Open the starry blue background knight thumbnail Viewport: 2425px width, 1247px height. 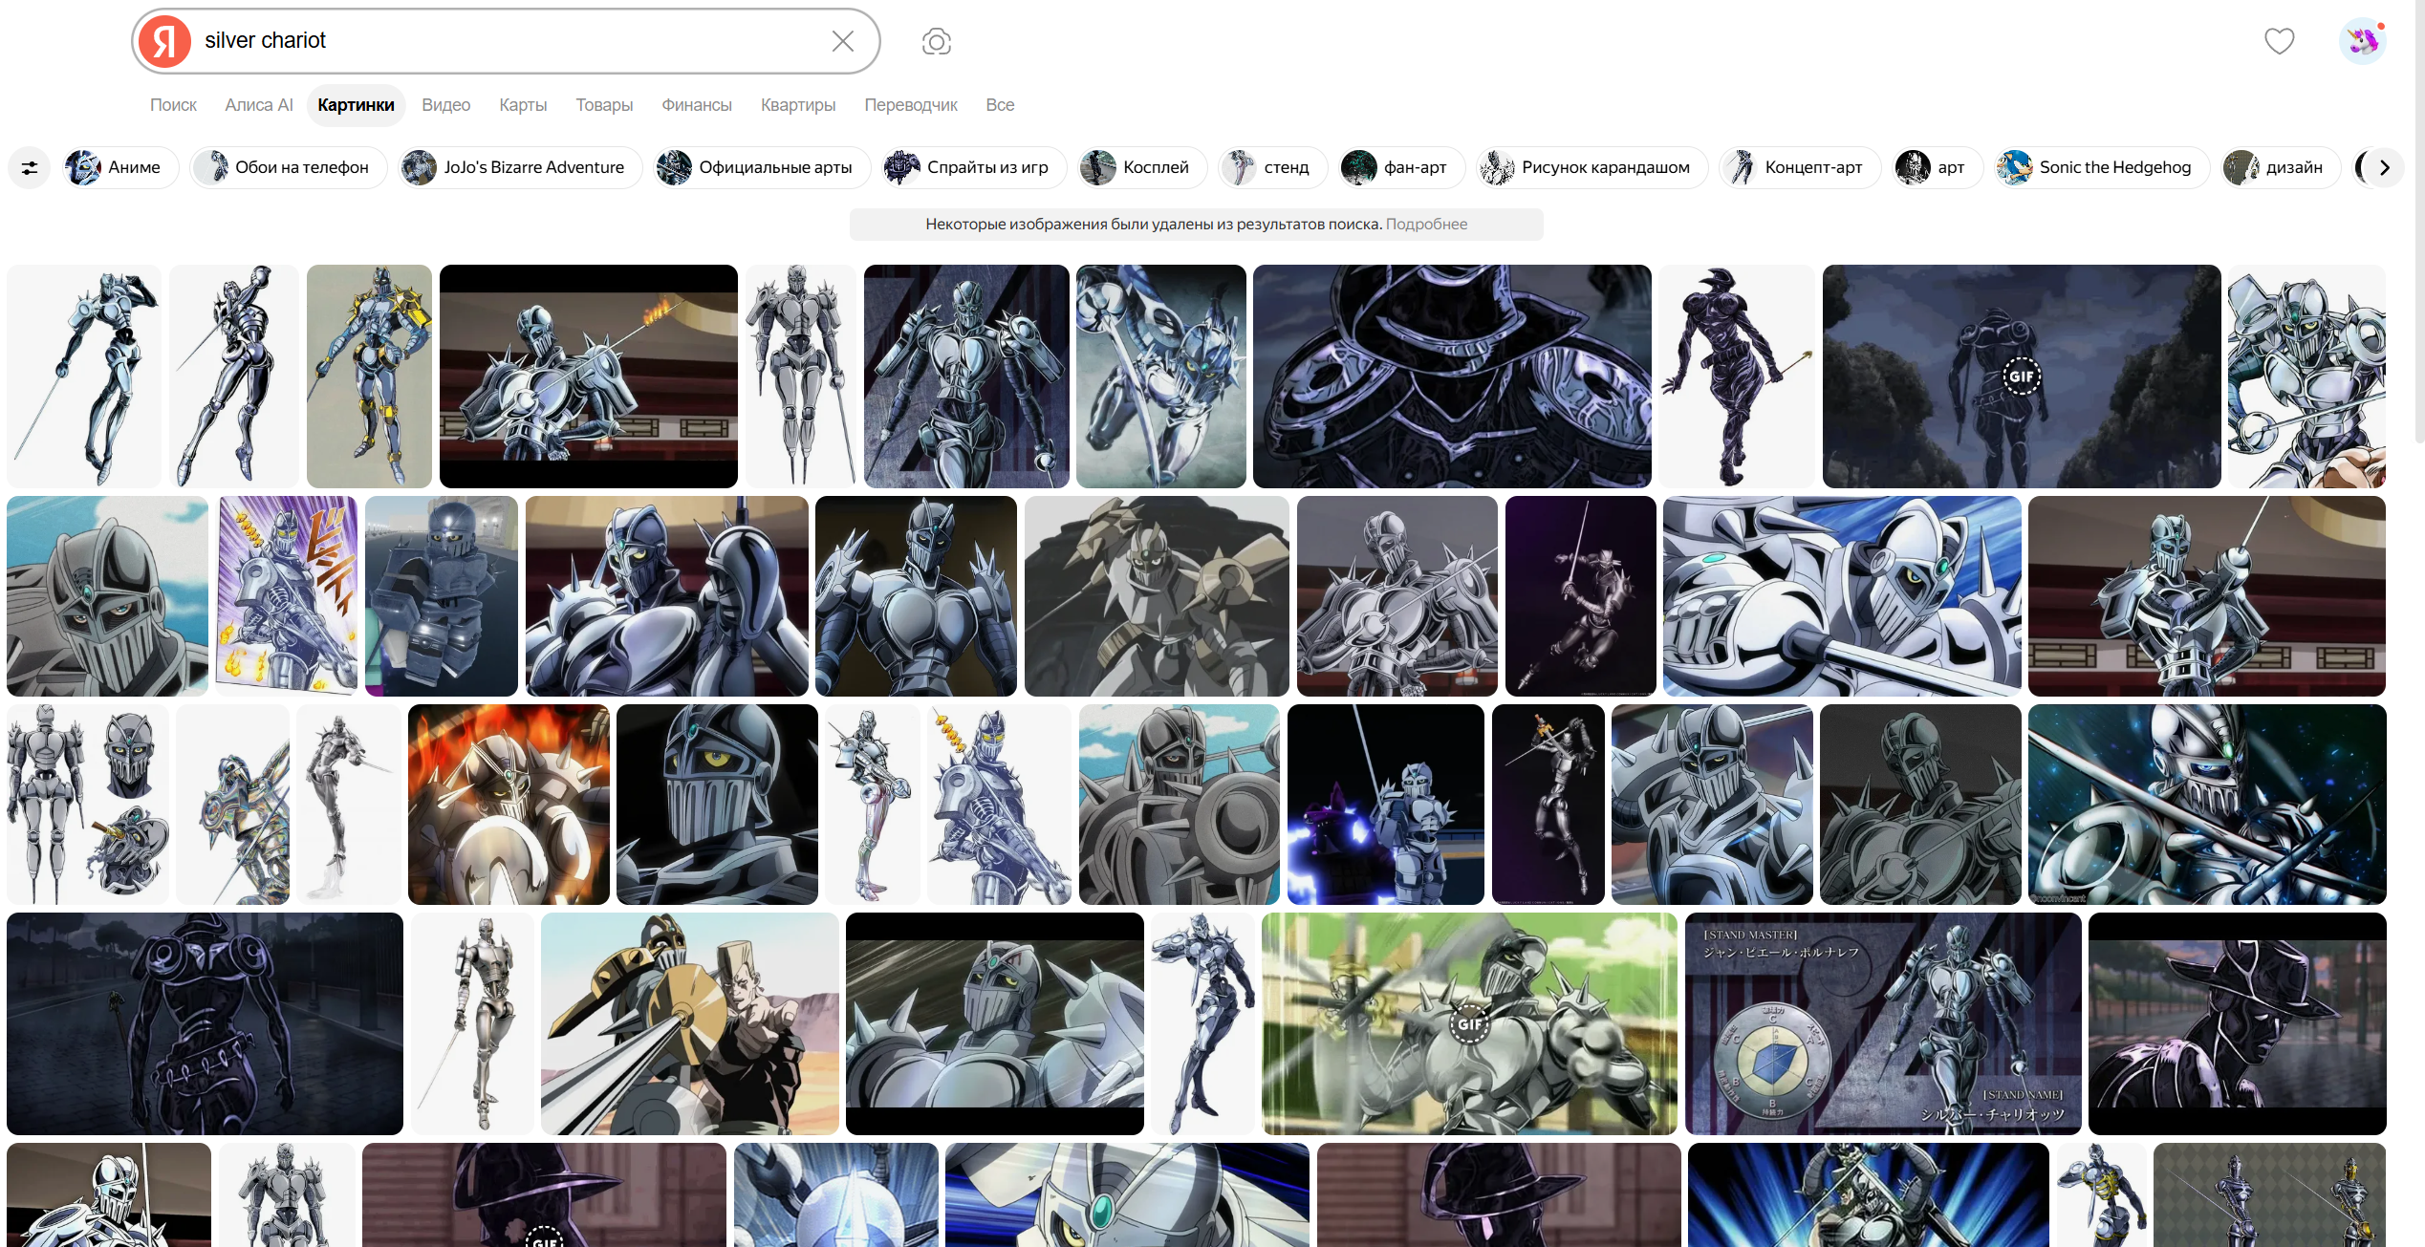[x=2207, y=805]
